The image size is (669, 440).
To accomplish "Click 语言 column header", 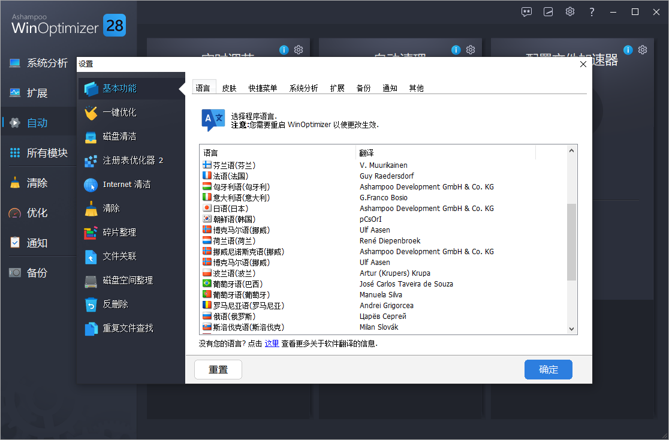I will click(x=278, y=153).
